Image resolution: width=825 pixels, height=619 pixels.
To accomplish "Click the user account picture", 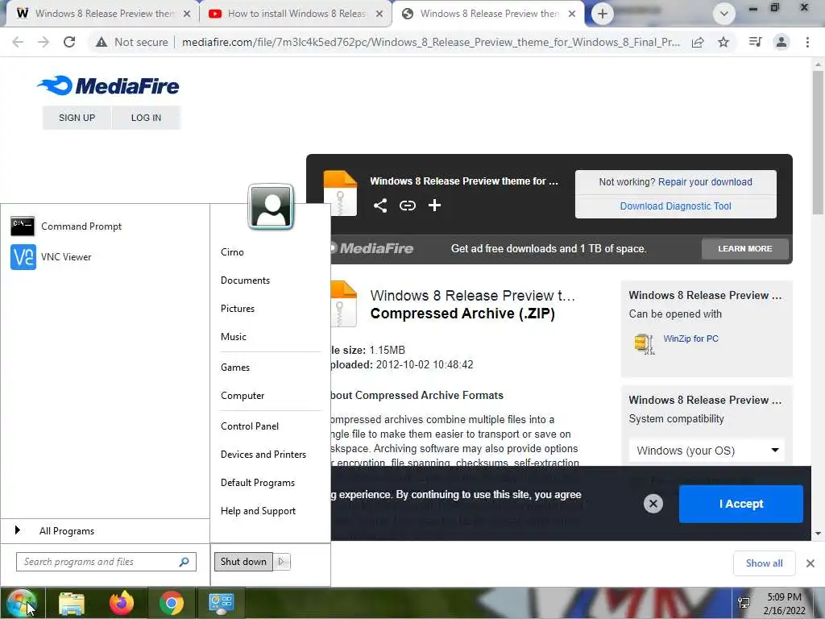I will coord(271,206).
